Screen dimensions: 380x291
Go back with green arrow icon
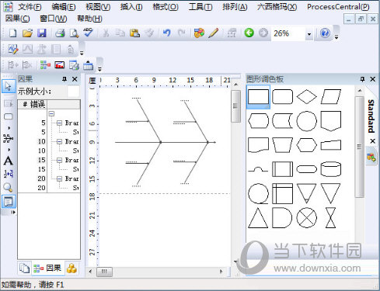point(249,33)
